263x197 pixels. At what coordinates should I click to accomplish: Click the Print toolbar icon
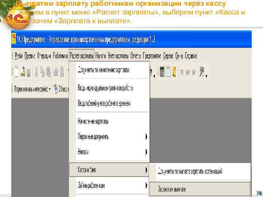click(x=56, y=72)
